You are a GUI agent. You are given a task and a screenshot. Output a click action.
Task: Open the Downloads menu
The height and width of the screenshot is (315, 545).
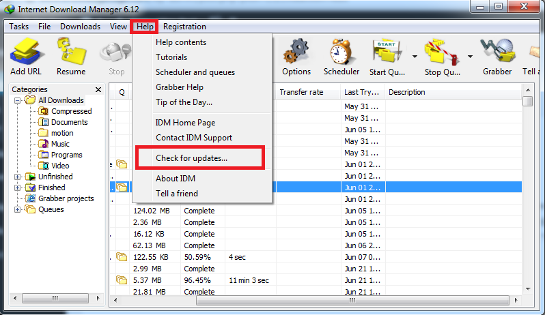[x=81, y=27]
